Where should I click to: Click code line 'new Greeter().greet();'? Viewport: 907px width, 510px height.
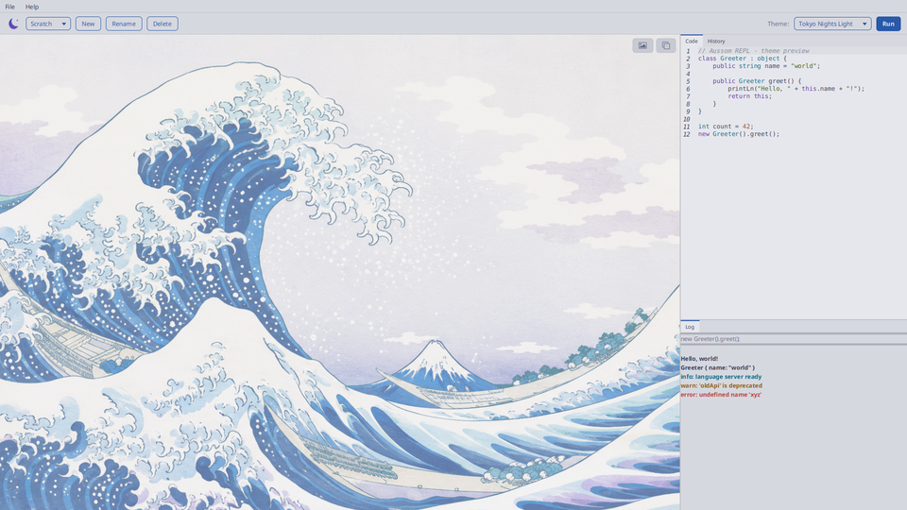click(x=739, y=133)
